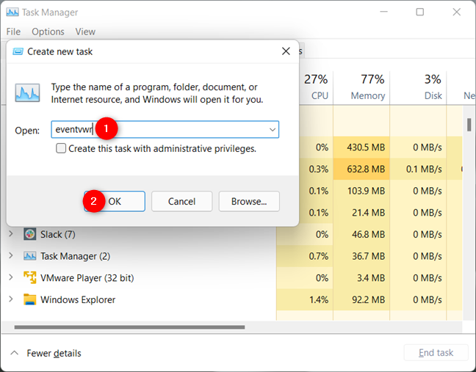Screen dimensions: 476x372
Task: Select the VMware Player (32 bit) name
Action: tap(87, 278)
